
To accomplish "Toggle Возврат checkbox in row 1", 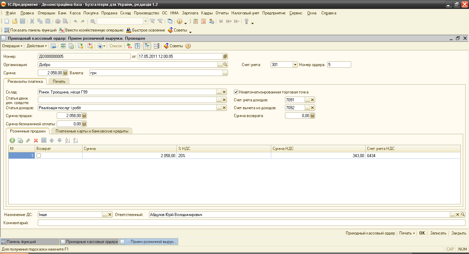I will 39,156.
